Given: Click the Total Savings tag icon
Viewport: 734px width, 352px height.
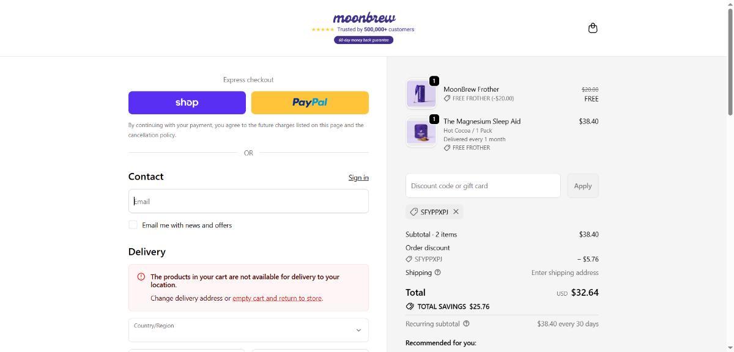Looking at the screenshot, I should click(x=410, y=307).
